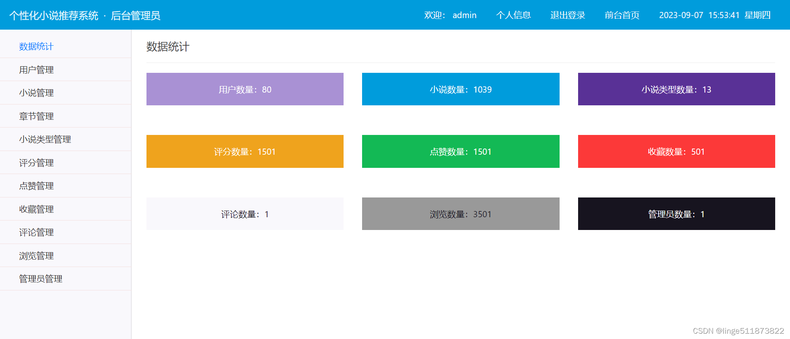Click the 用户数量: 80 card

[x=245, y=89]
